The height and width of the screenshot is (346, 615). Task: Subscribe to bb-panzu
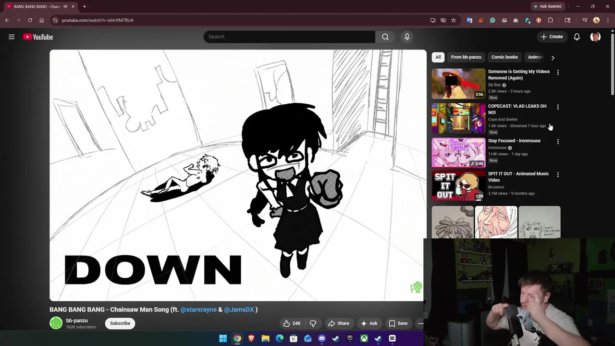120,323
